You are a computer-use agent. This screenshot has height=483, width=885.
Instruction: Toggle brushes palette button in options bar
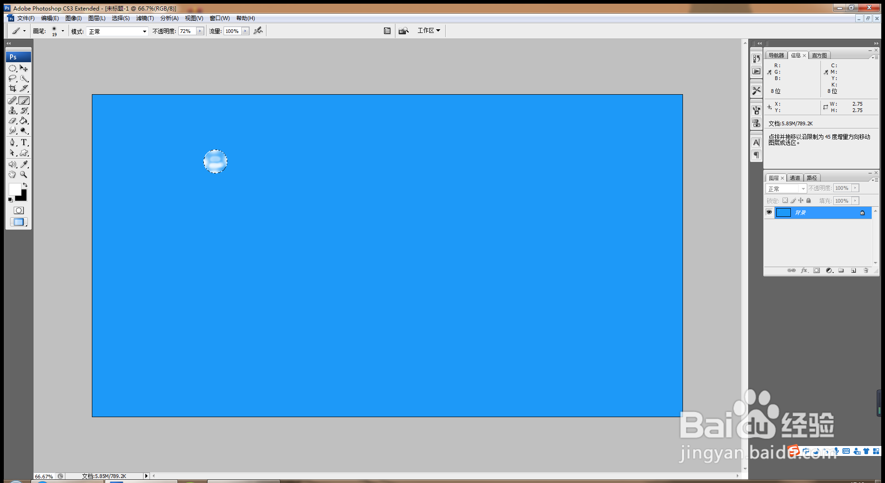click(x=387, y=31)
